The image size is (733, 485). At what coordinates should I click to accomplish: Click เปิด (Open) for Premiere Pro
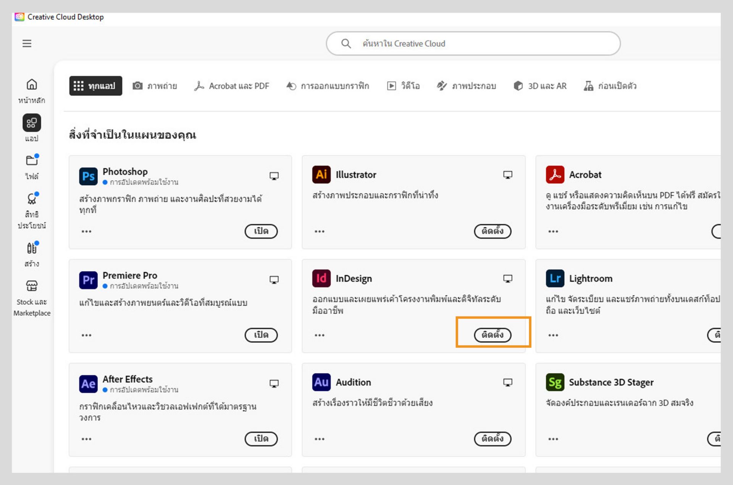[x=261, y=335]
